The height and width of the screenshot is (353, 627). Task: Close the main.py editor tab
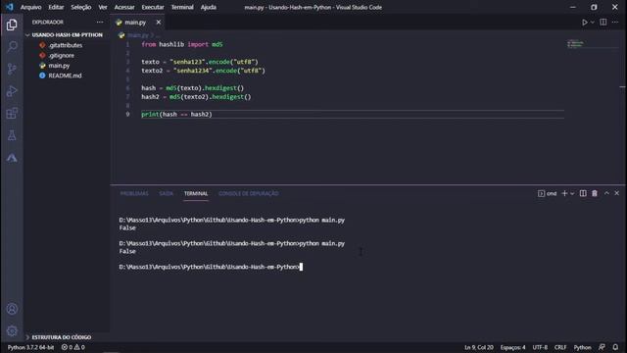click(159, 22)
